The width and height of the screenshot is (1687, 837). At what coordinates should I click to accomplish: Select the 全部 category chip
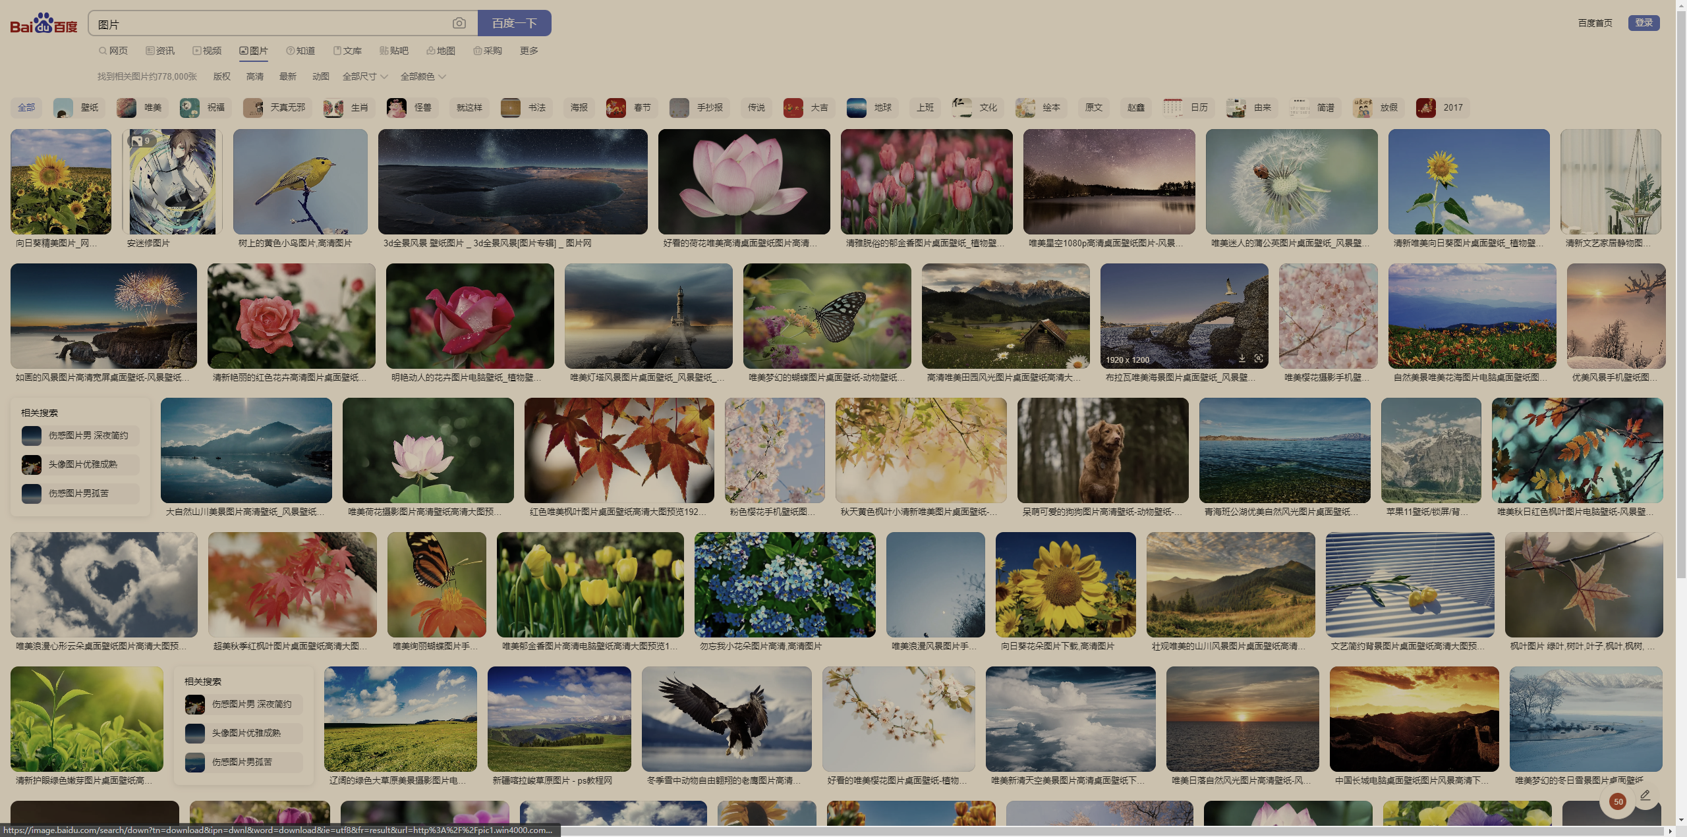tap(26, 107)
